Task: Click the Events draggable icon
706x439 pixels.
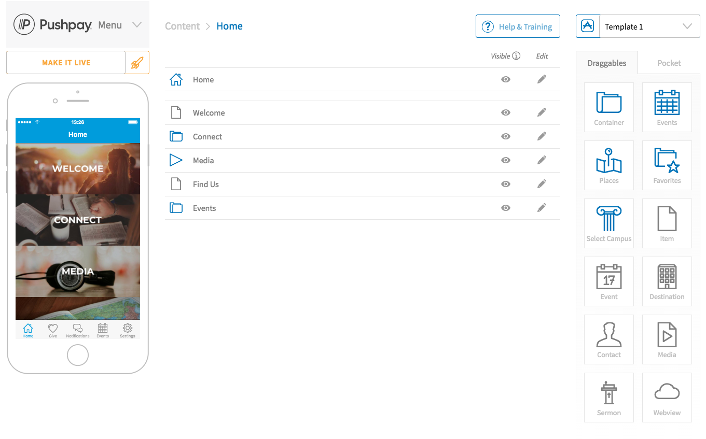Action: tap(667, 107)
